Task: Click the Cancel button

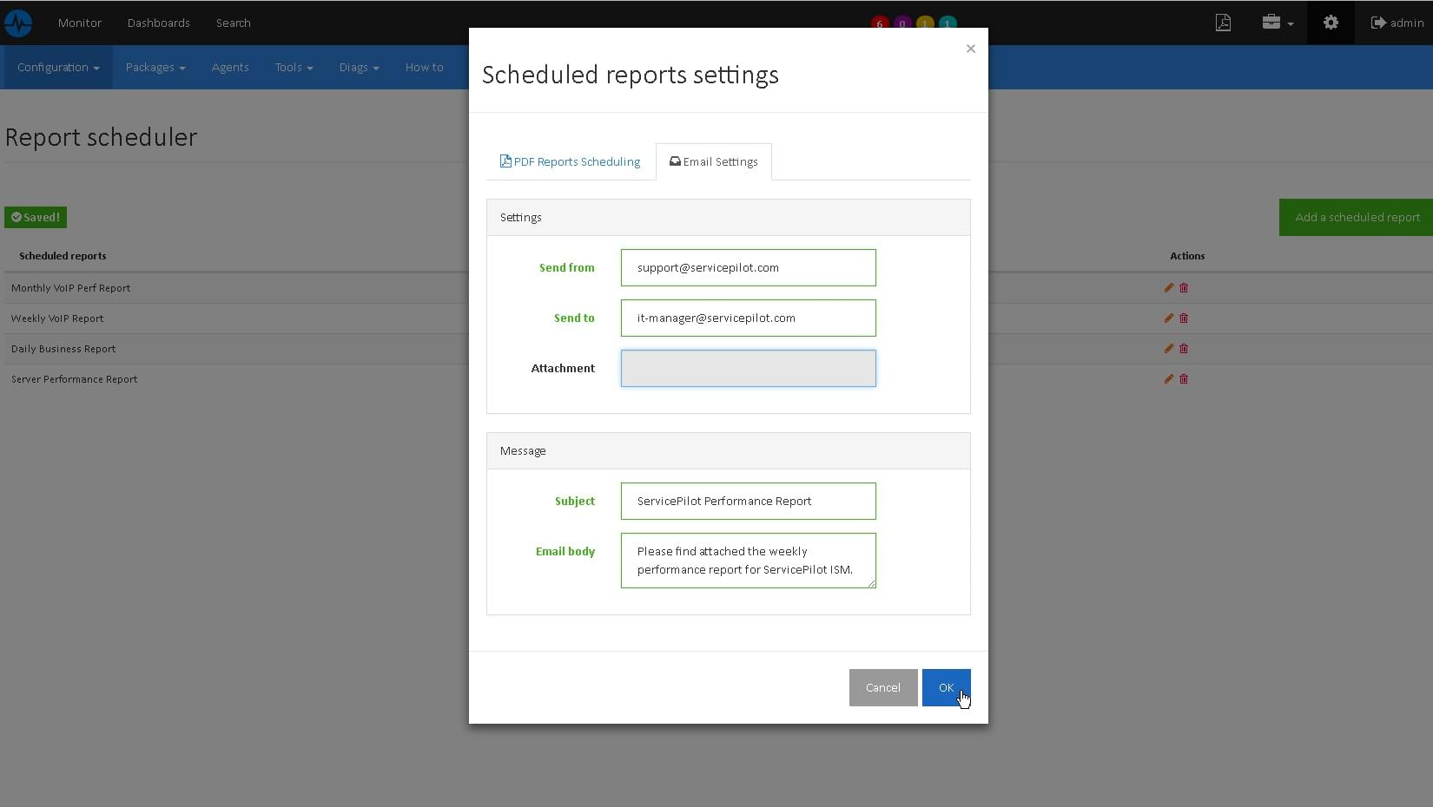Action: click(883, 687)
